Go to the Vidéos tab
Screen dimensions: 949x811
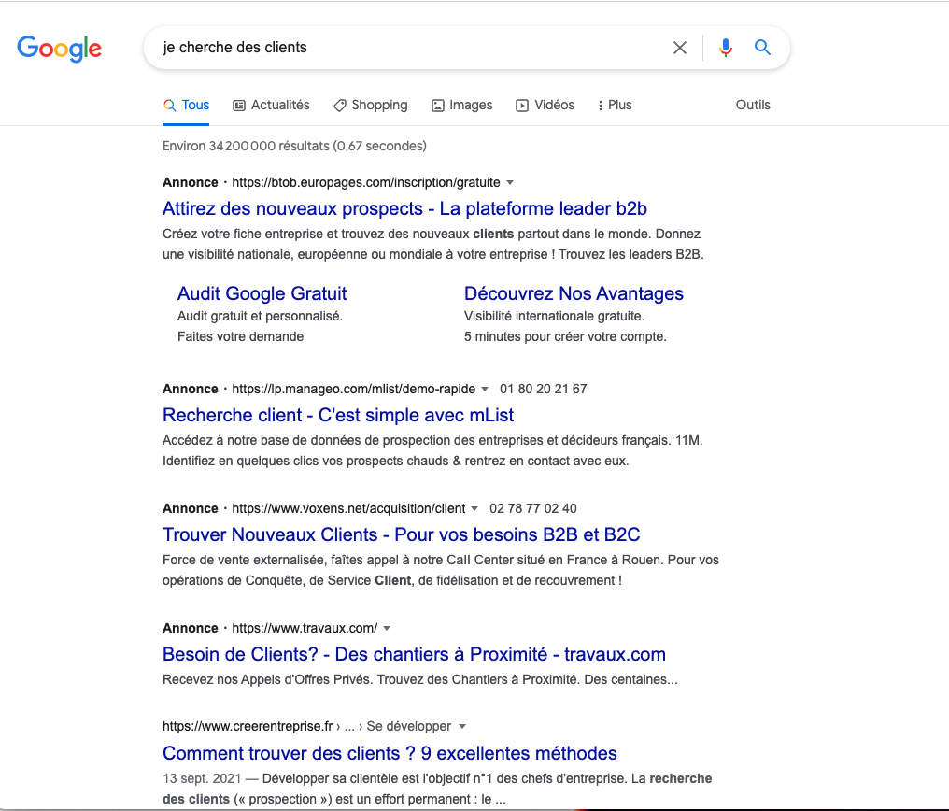point(545,106)
